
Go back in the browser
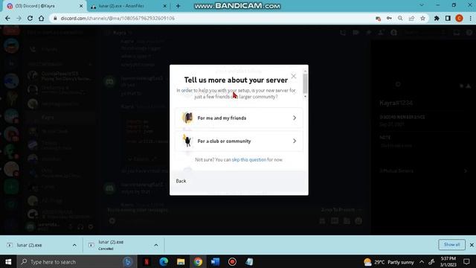click(x=7, y=18)
